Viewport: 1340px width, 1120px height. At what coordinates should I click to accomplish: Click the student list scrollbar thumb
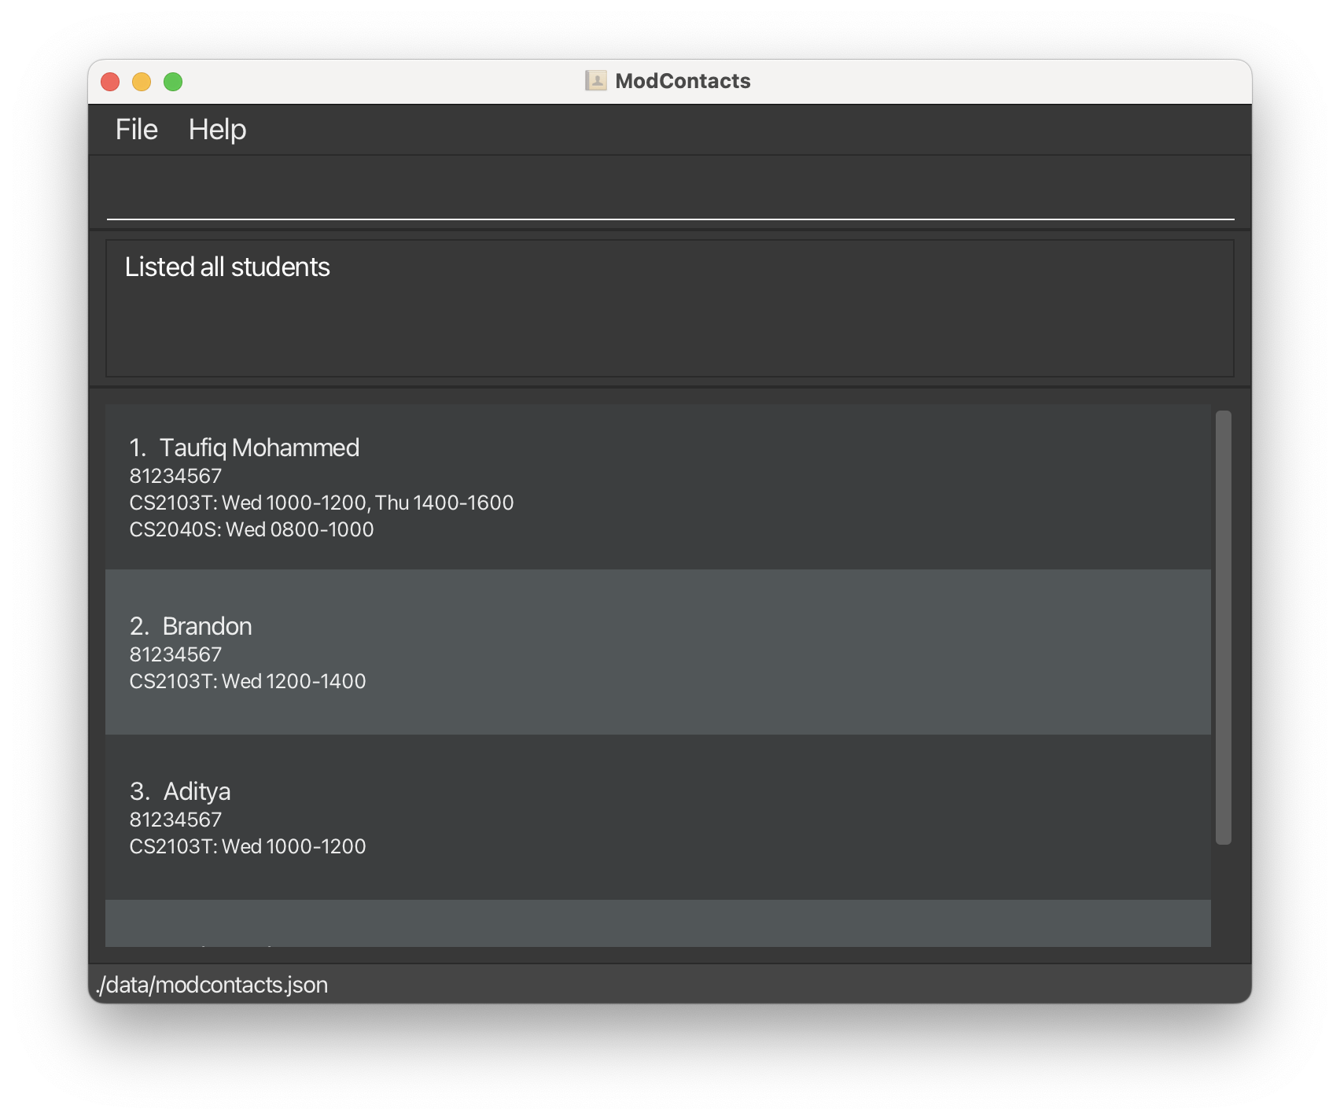coord(1223,627)
